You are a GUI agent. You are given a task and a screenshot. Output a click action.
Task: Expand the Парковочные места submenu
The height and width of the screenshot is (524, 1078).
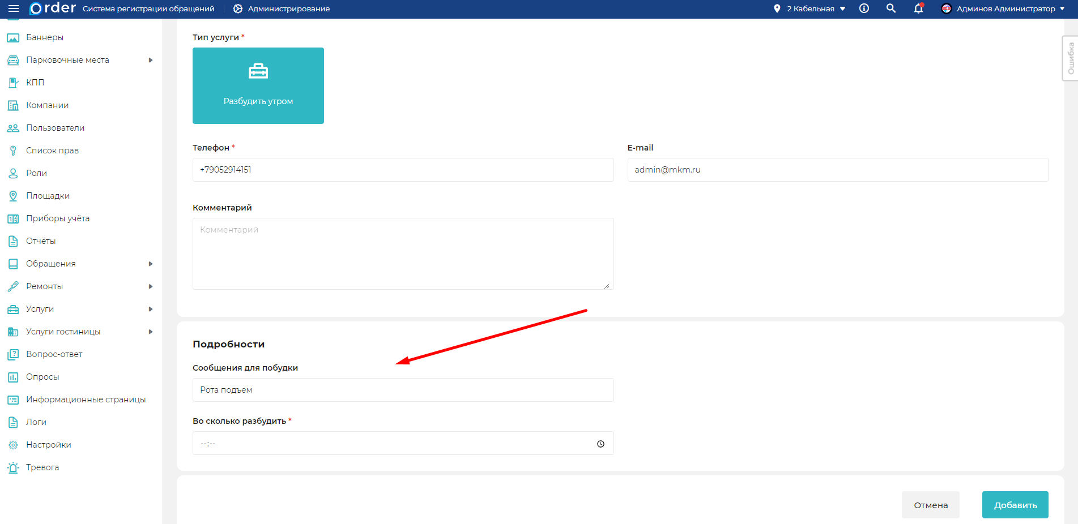click(x=150, y=60)
